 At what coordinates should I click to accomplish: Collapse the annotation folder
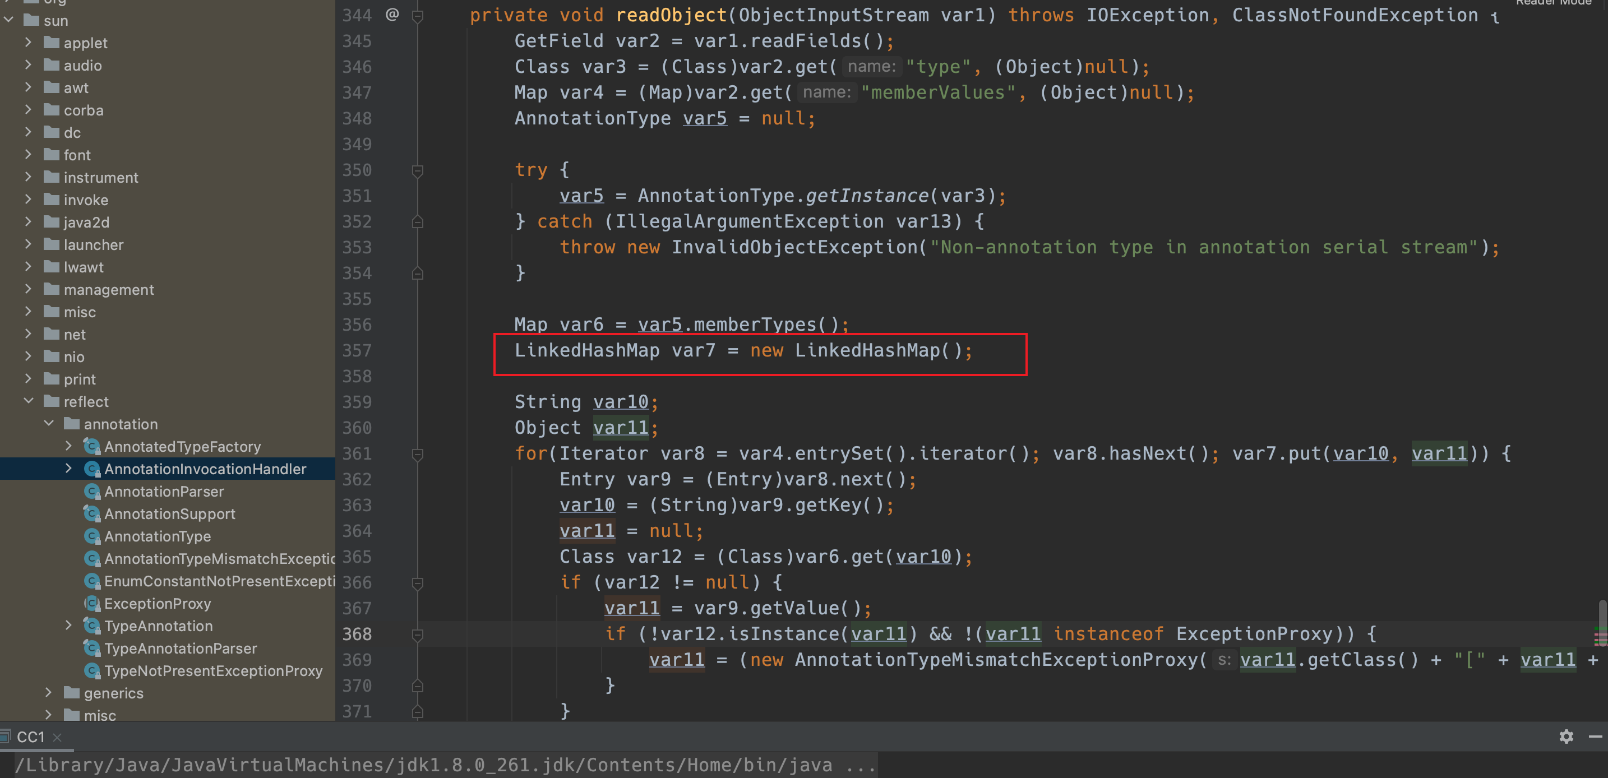click(49, 424)
